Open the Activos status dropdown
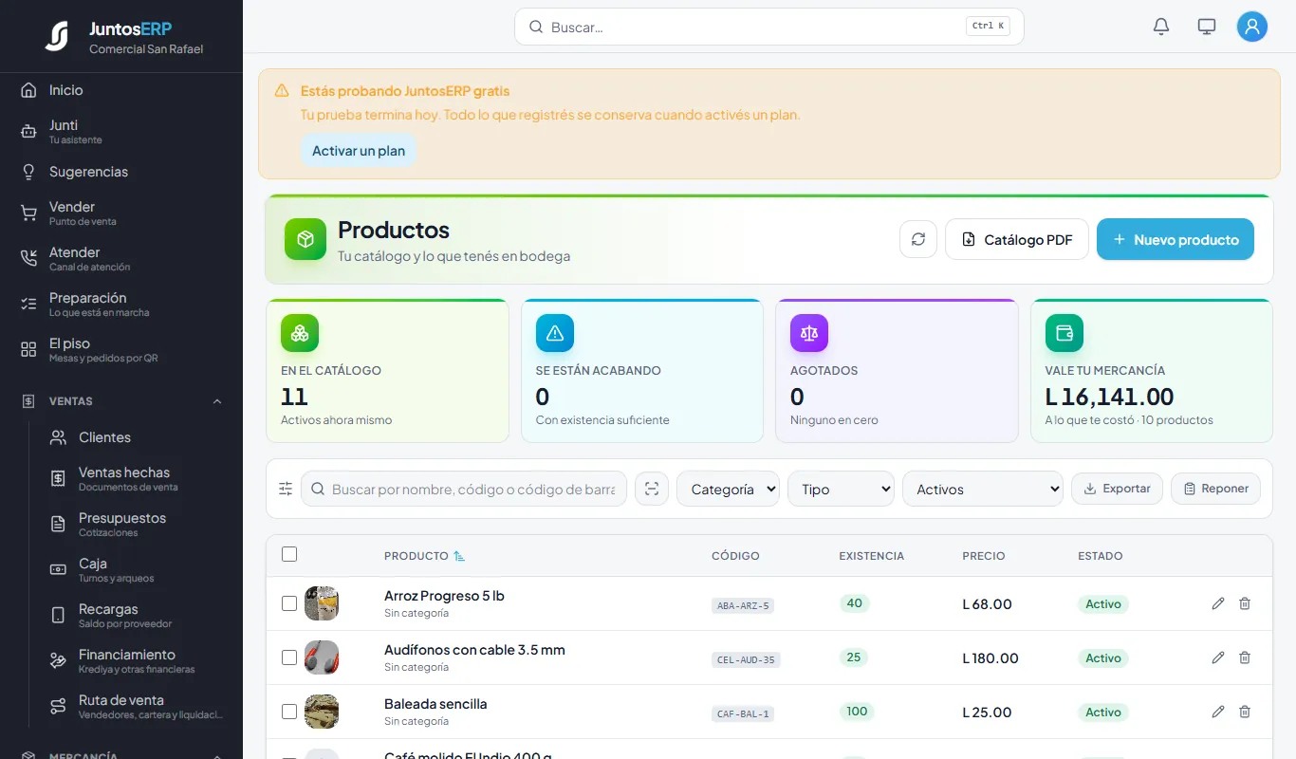 click(983, 489)
